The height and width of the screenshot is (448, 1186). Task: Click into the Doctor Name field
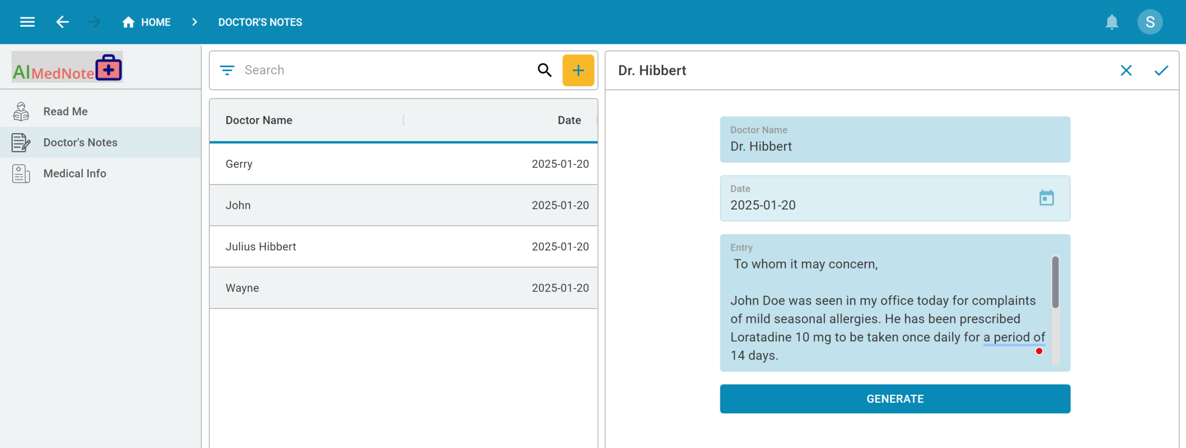pyautogui.click(x=894, y=146)
